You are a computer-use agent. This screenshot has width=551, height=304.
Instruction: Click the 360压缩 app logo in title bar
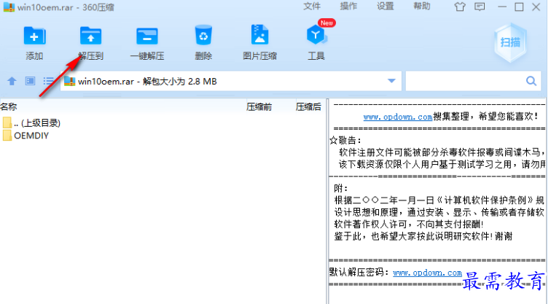pyautogui.click(x=9, y=7)
